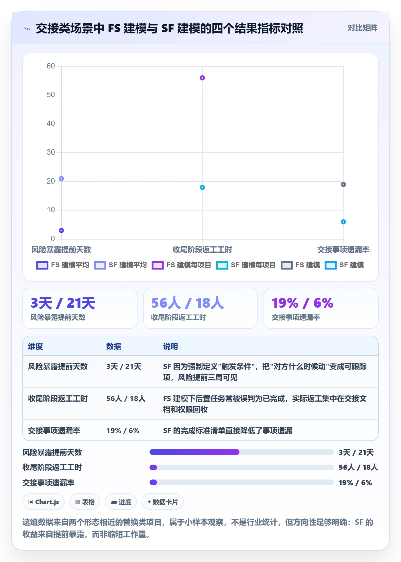Toggle the FS 建模平均 legend swatch
Screen dimensions: 401x562
pyautogui.click(x=42, y=265)
